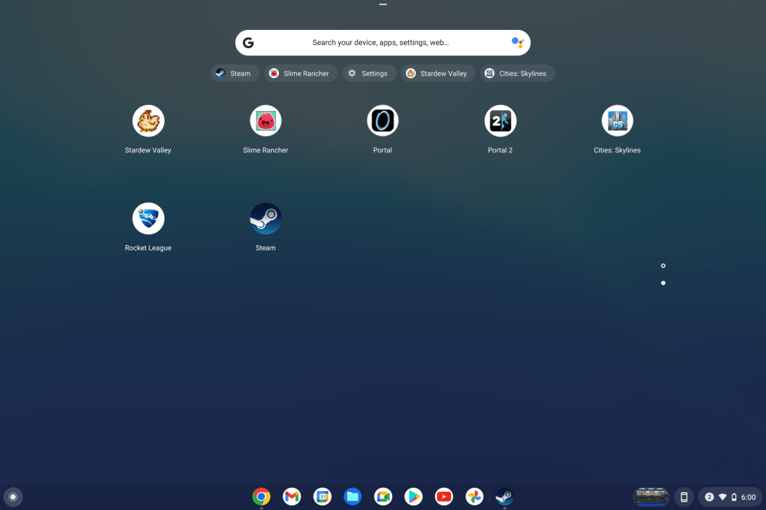Switch to the second launcher page dot
The height and width of the screenshot is (510, 766).
[x=663, y=283]
